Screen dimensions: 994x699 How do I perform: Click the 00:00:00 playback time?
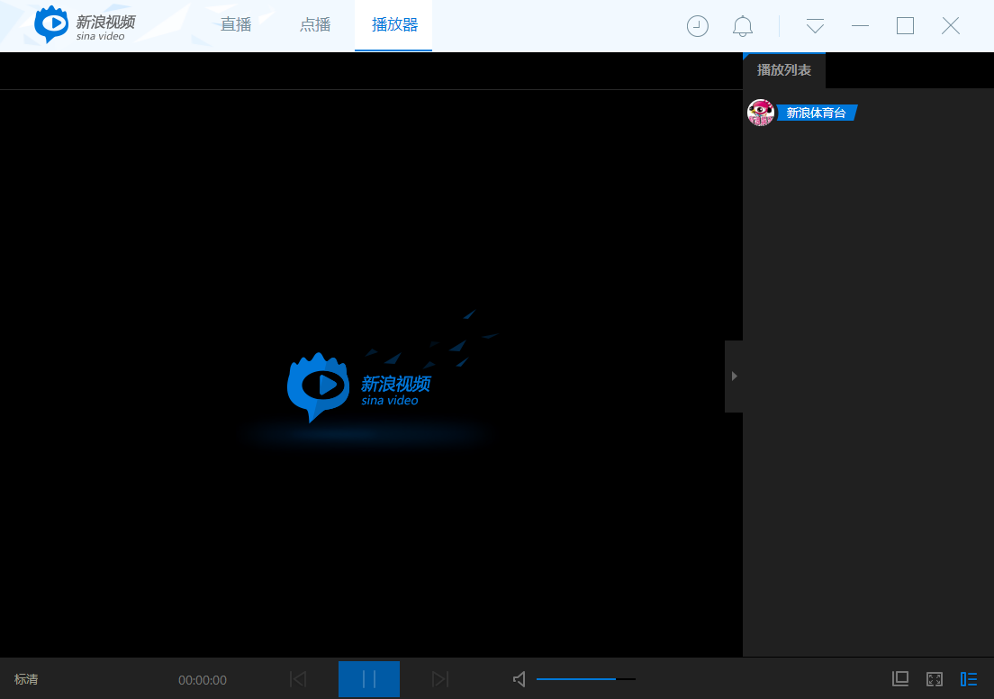203,680
